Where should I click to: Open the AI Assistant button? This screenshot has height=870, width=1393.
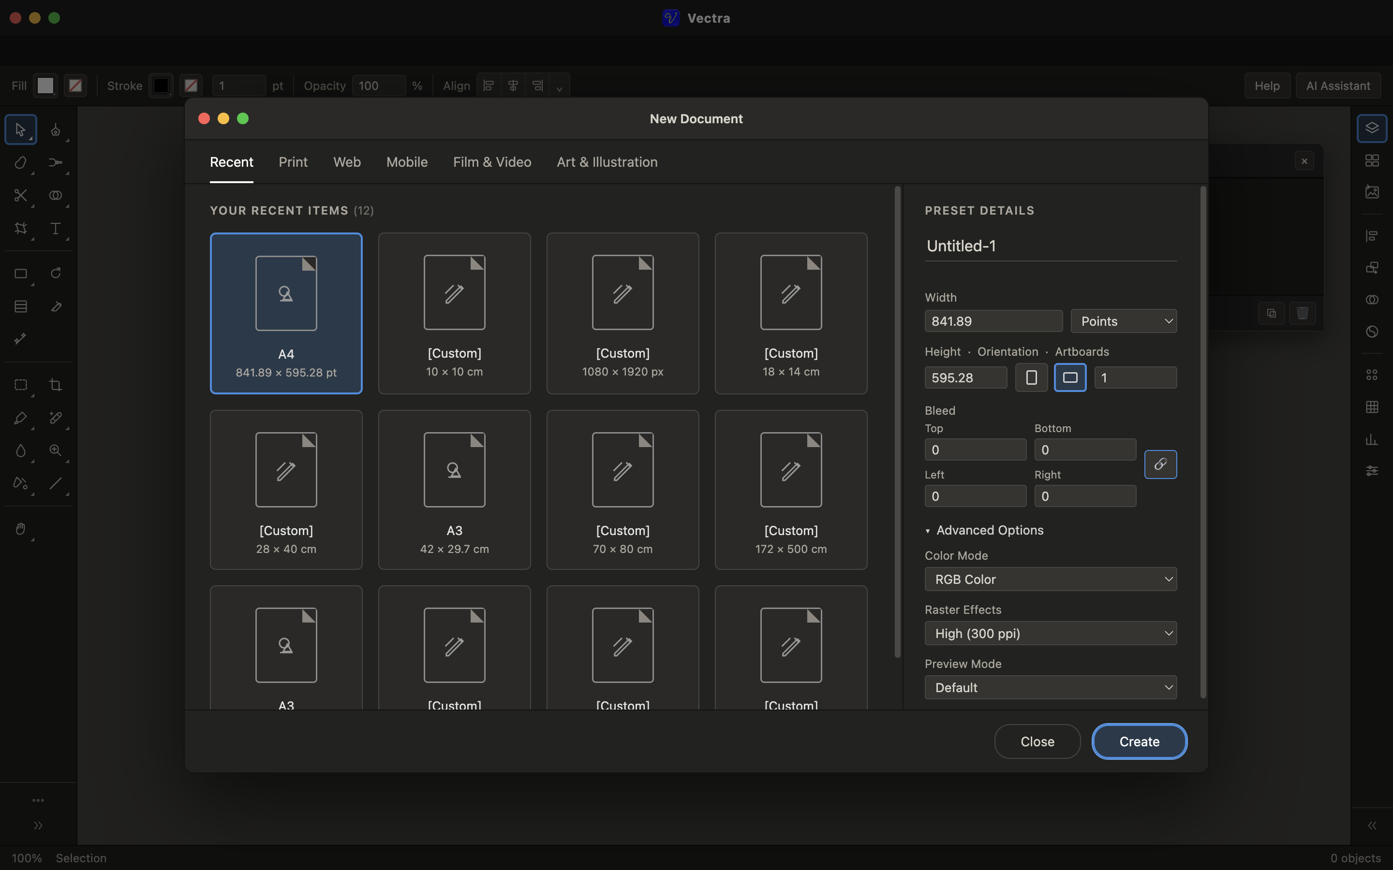[1338, 86]
